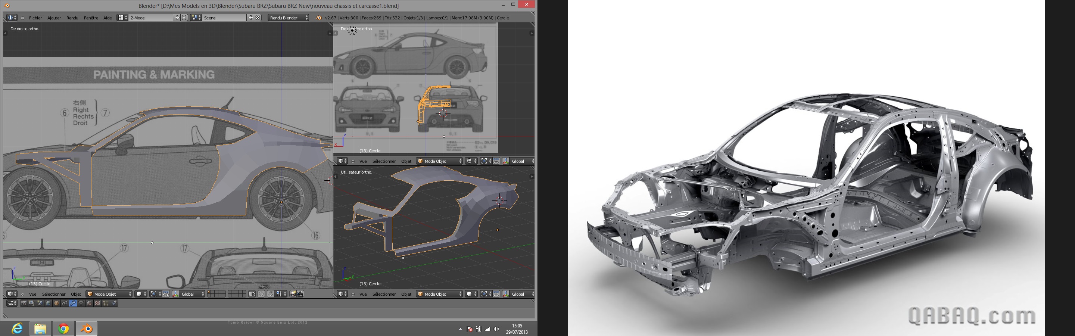Open editor type selector of Info header
This screenshot has height=336, width=1075.
[x=12, y=18]
